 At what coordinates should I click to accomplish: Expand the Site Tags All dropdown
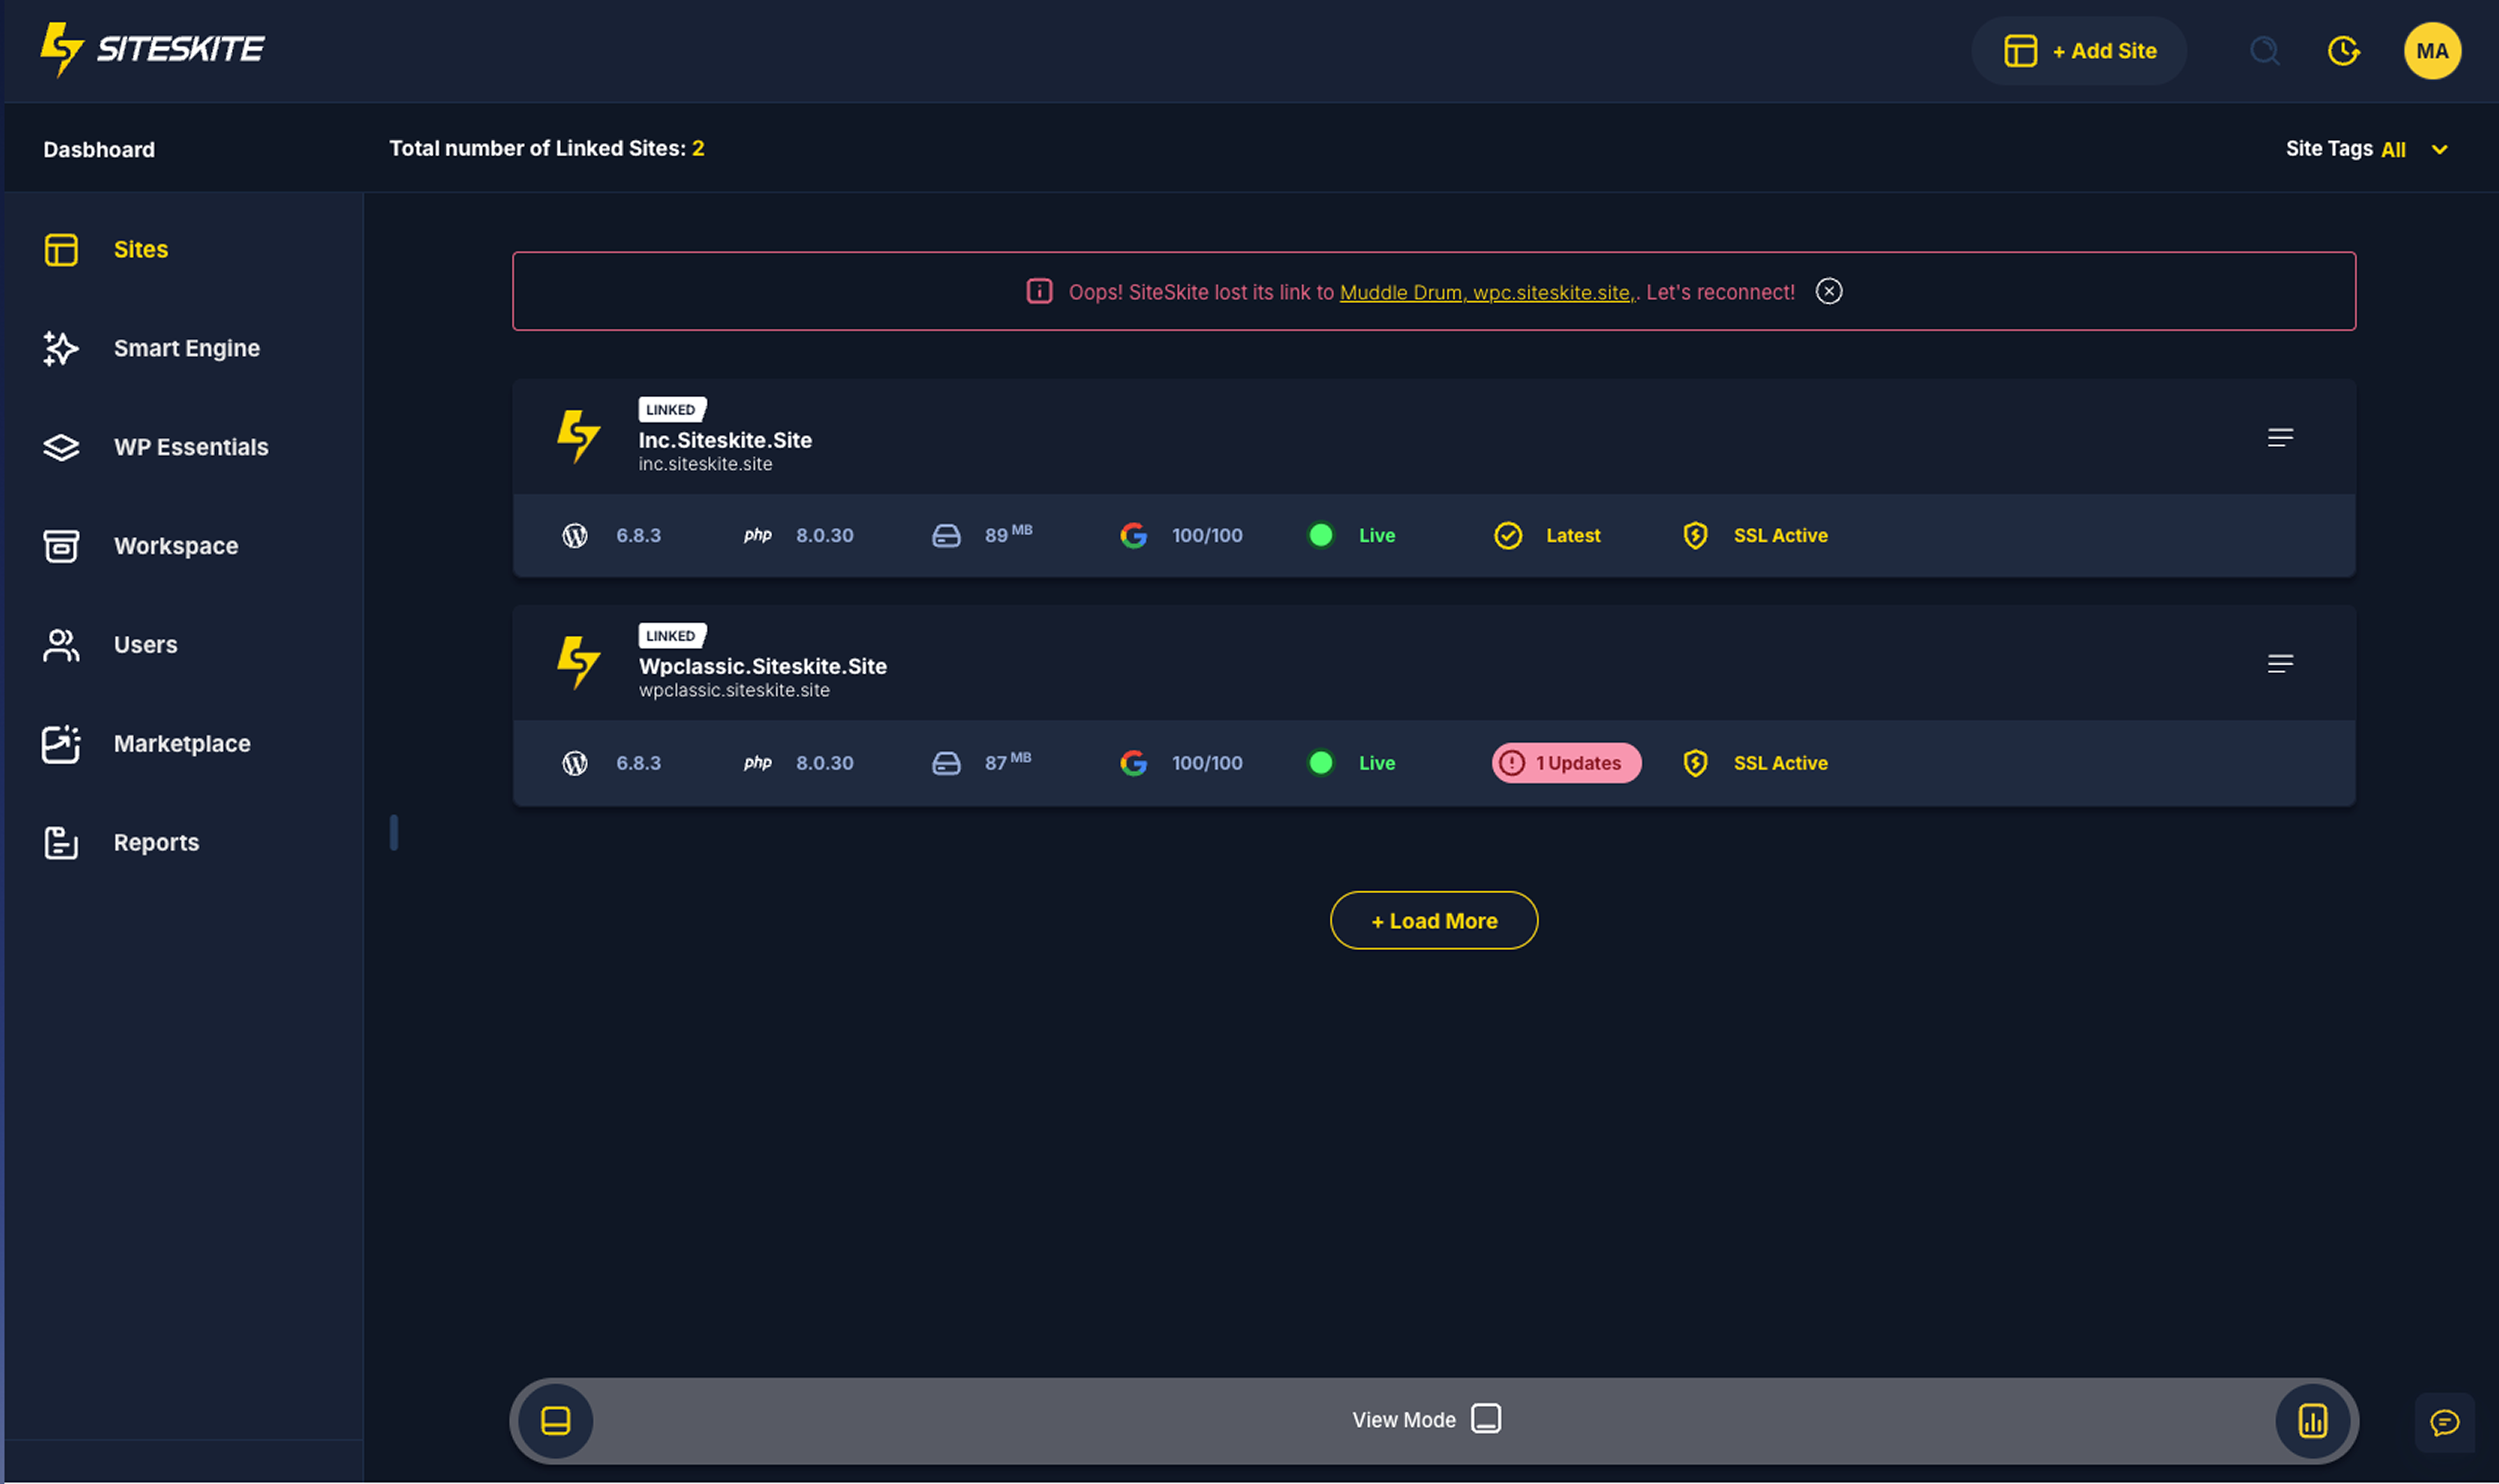(x=2440, y=150)
